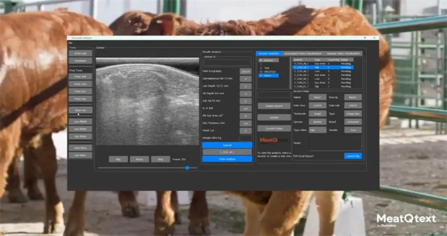Select the Draw Line tool
This screenshot has height=236, width=447.
point(80,53)
